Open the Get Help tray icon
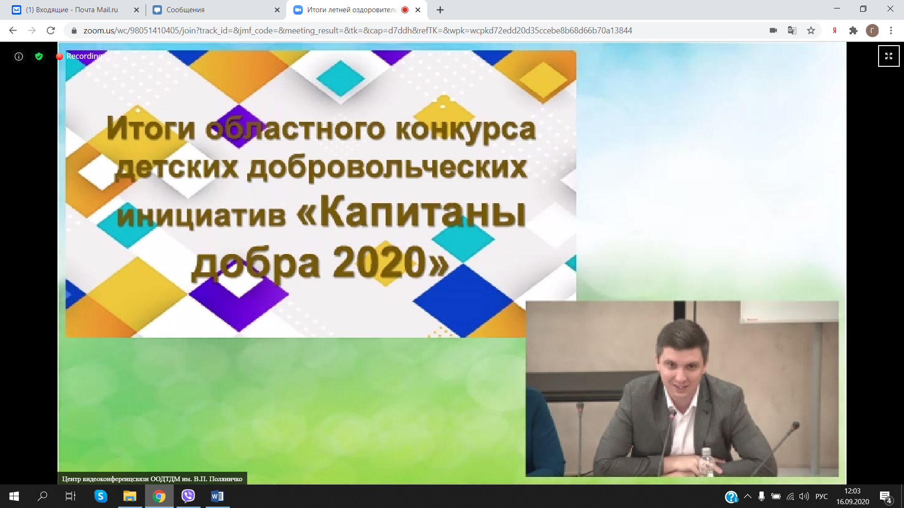 point(731,497)
